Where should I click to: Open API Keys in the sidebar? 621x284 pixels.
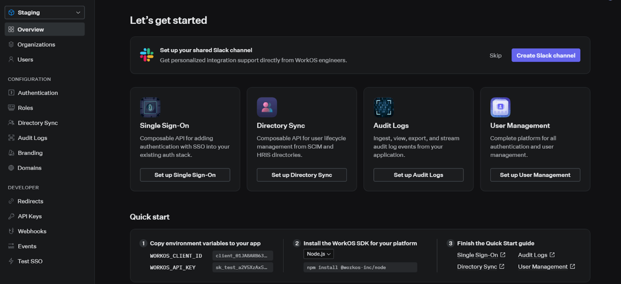click(45, 216)
